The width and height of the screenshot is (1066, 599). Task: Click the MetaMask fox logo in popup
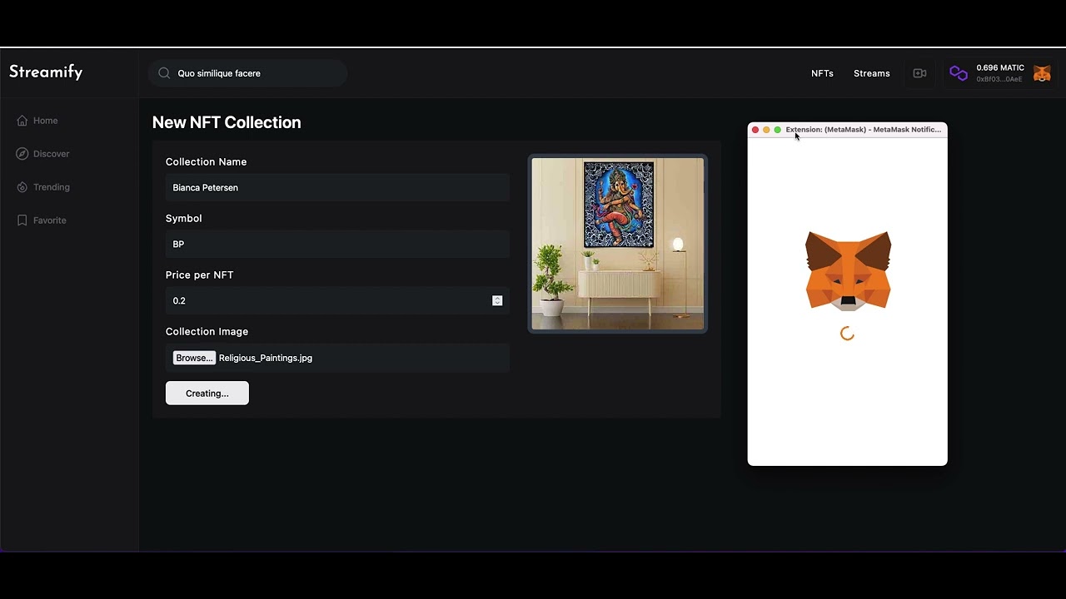(x=848, y=271)
